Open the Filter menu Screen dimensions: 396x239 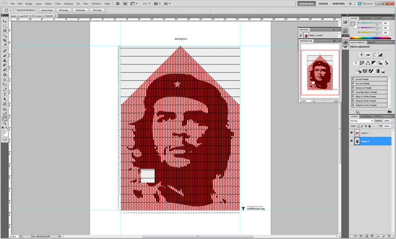pos(58,4)
